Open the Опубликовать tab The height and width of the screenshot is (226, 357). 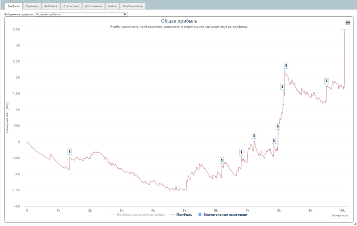coord(133,6)
